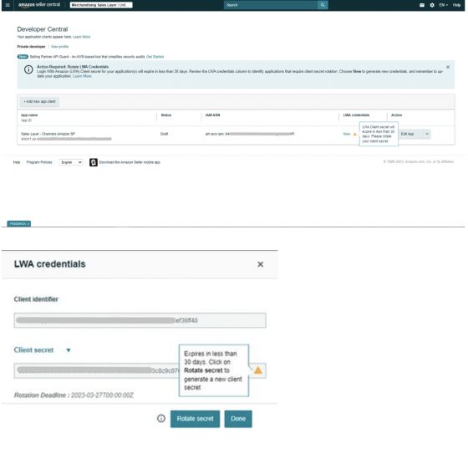This screenshot has height=454, width=468.
Task: Click the App name column header
Action: [x=29, y=115]
